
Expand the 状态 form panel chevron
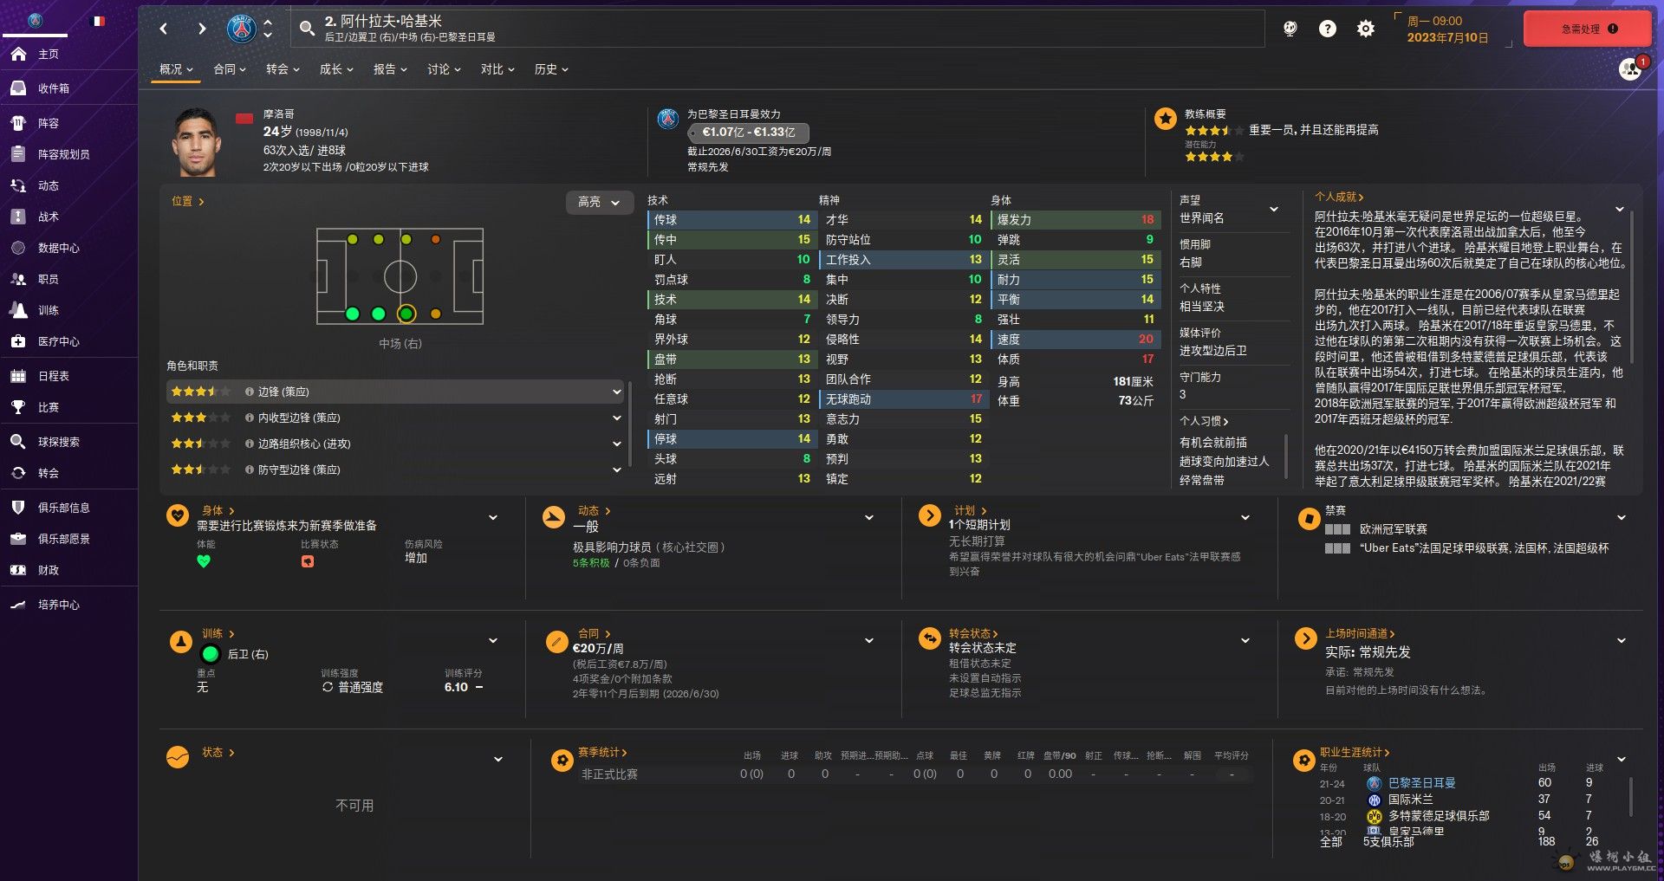coord(498,759)
